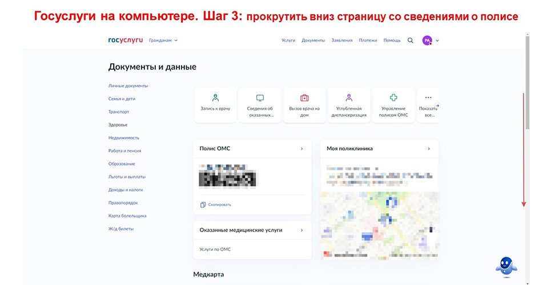Open Услуги in top navigation

[x=288, y=40]
